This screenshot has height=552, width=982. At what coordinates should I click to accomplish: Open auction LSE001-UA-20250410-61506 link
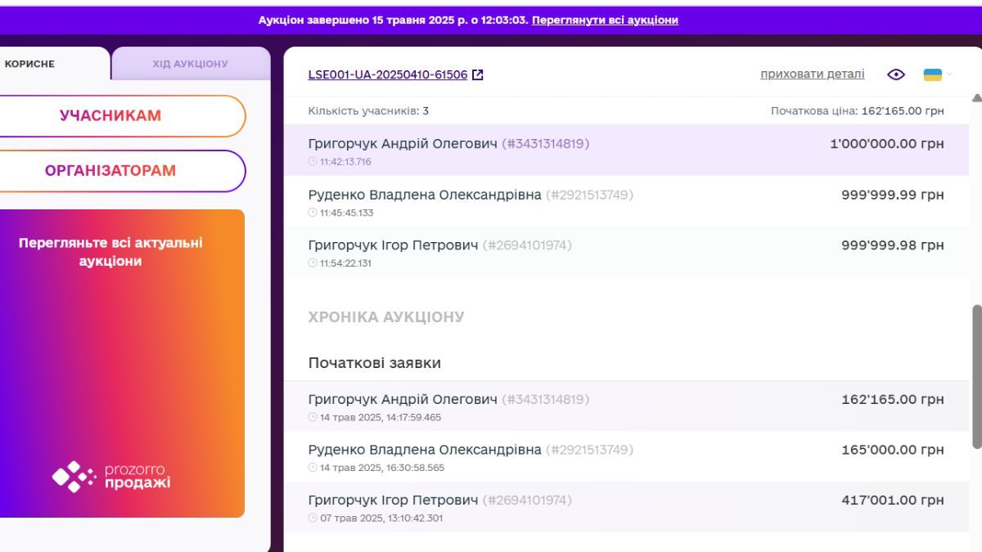389,74
